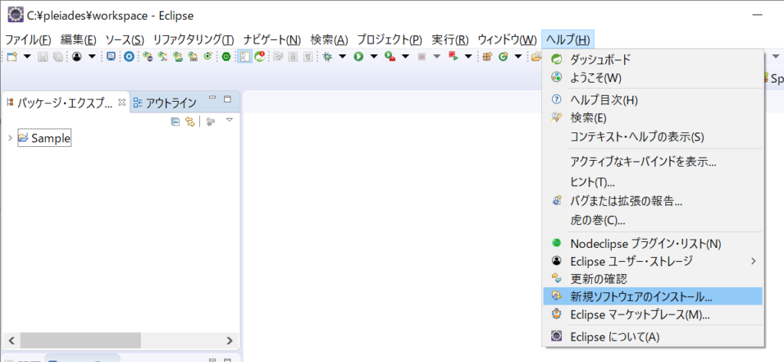Viewport: 784px width, 362px height.
Task: Click the open folder icon at toolbar end
Action: coord(536,57)
